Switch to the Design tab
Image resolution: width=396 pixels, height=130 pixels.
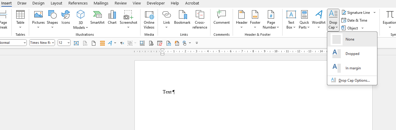[x=38, y=3]
